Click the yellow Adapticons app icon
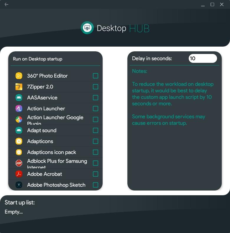The height and width of the screenshot is (233, 230). (x=19, y=141)
